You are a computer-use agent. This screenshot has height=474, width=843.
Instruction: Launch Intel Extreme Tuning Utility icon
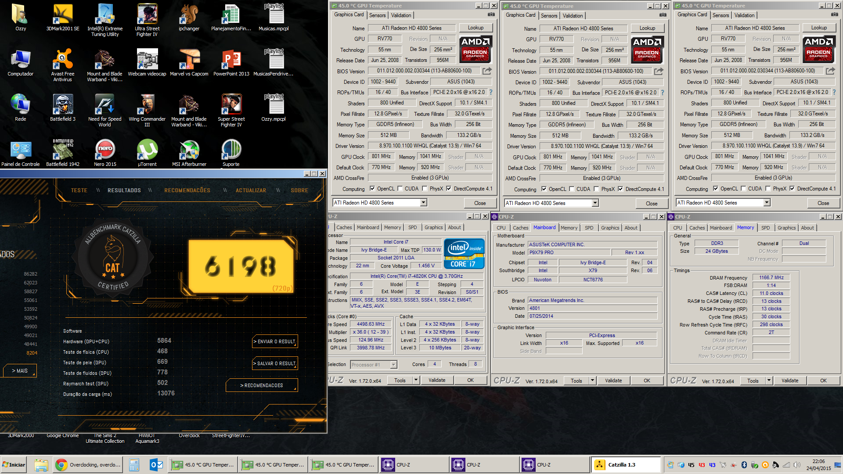point(105,20)
